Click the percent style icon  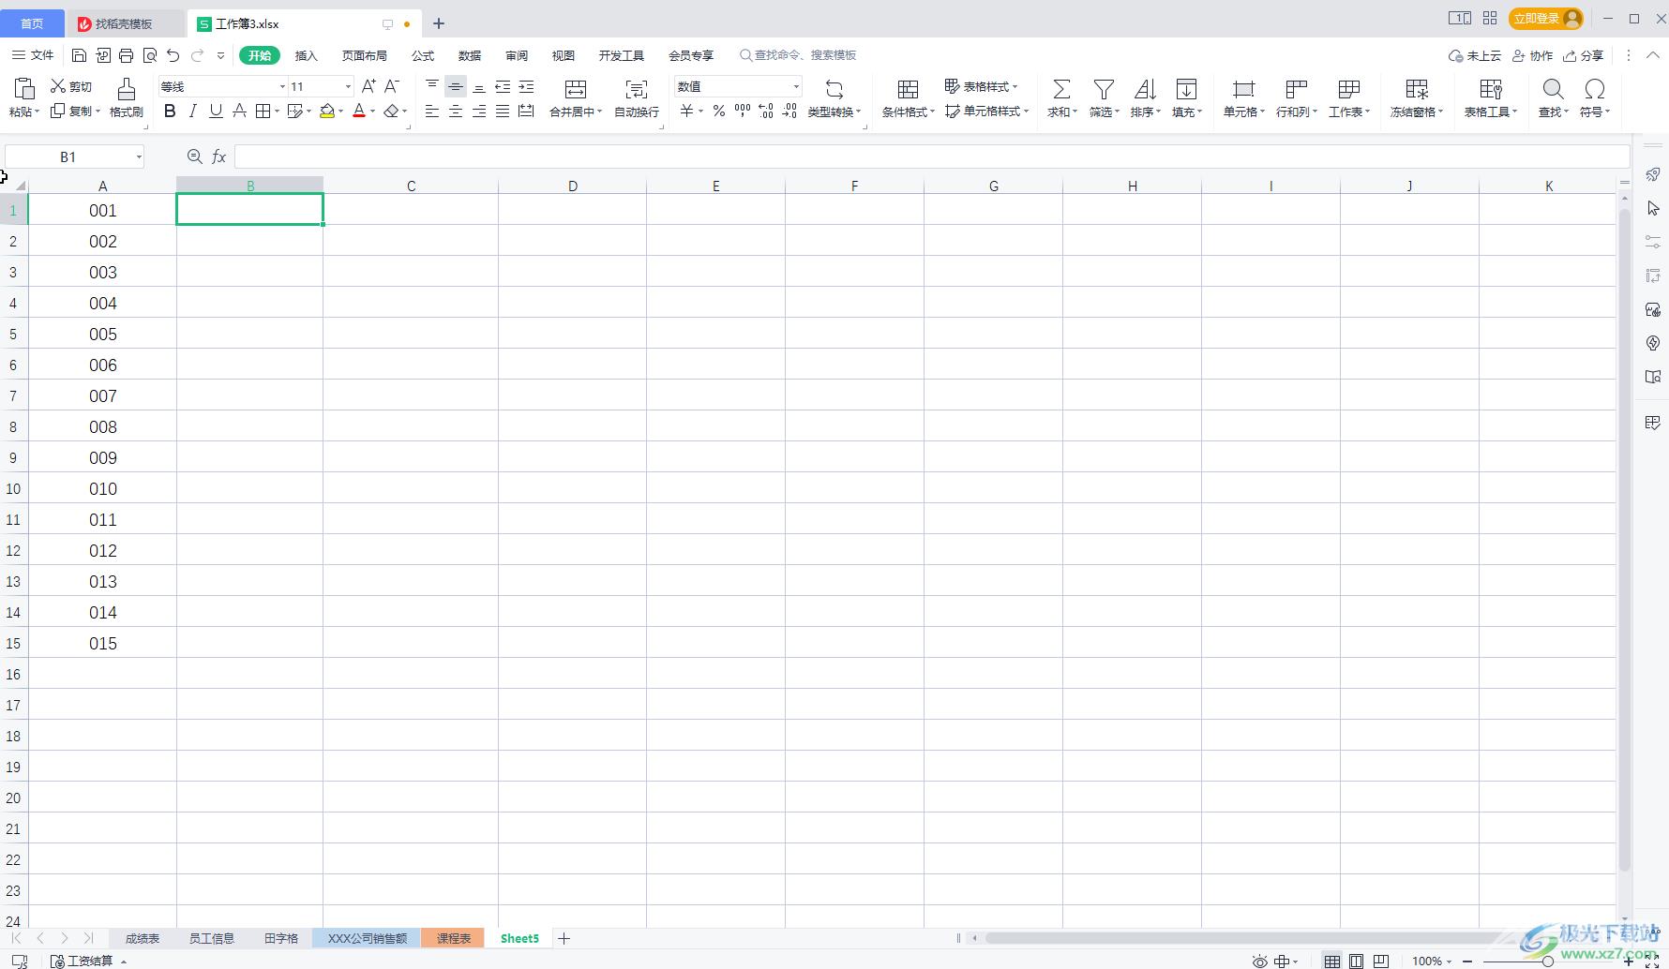tap(719, 112)
